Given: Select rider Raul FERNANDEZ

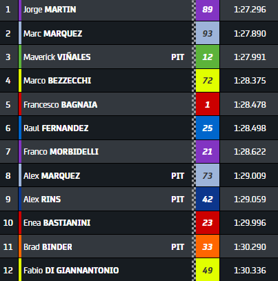Looking at the screenshot, I should [x=56, y=128].
